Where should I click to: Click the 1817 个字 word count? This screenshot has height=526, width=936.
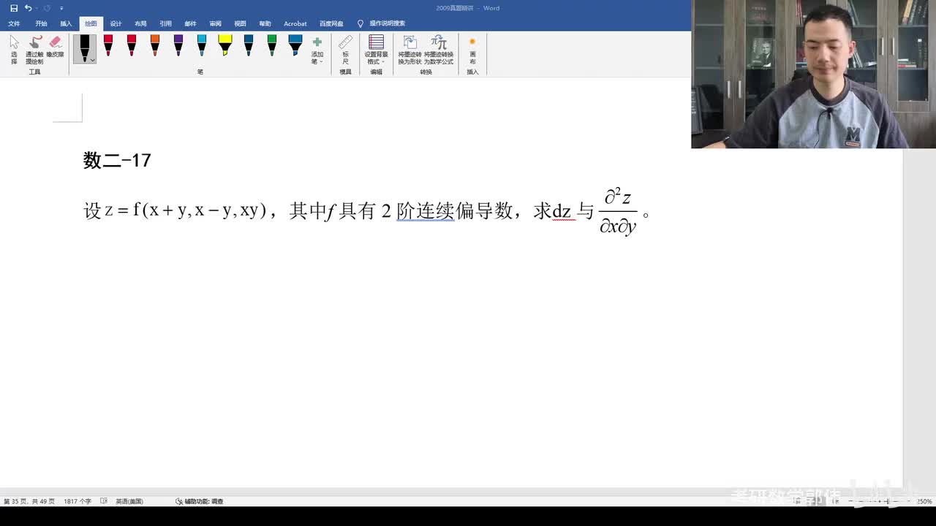coord(78,501)
